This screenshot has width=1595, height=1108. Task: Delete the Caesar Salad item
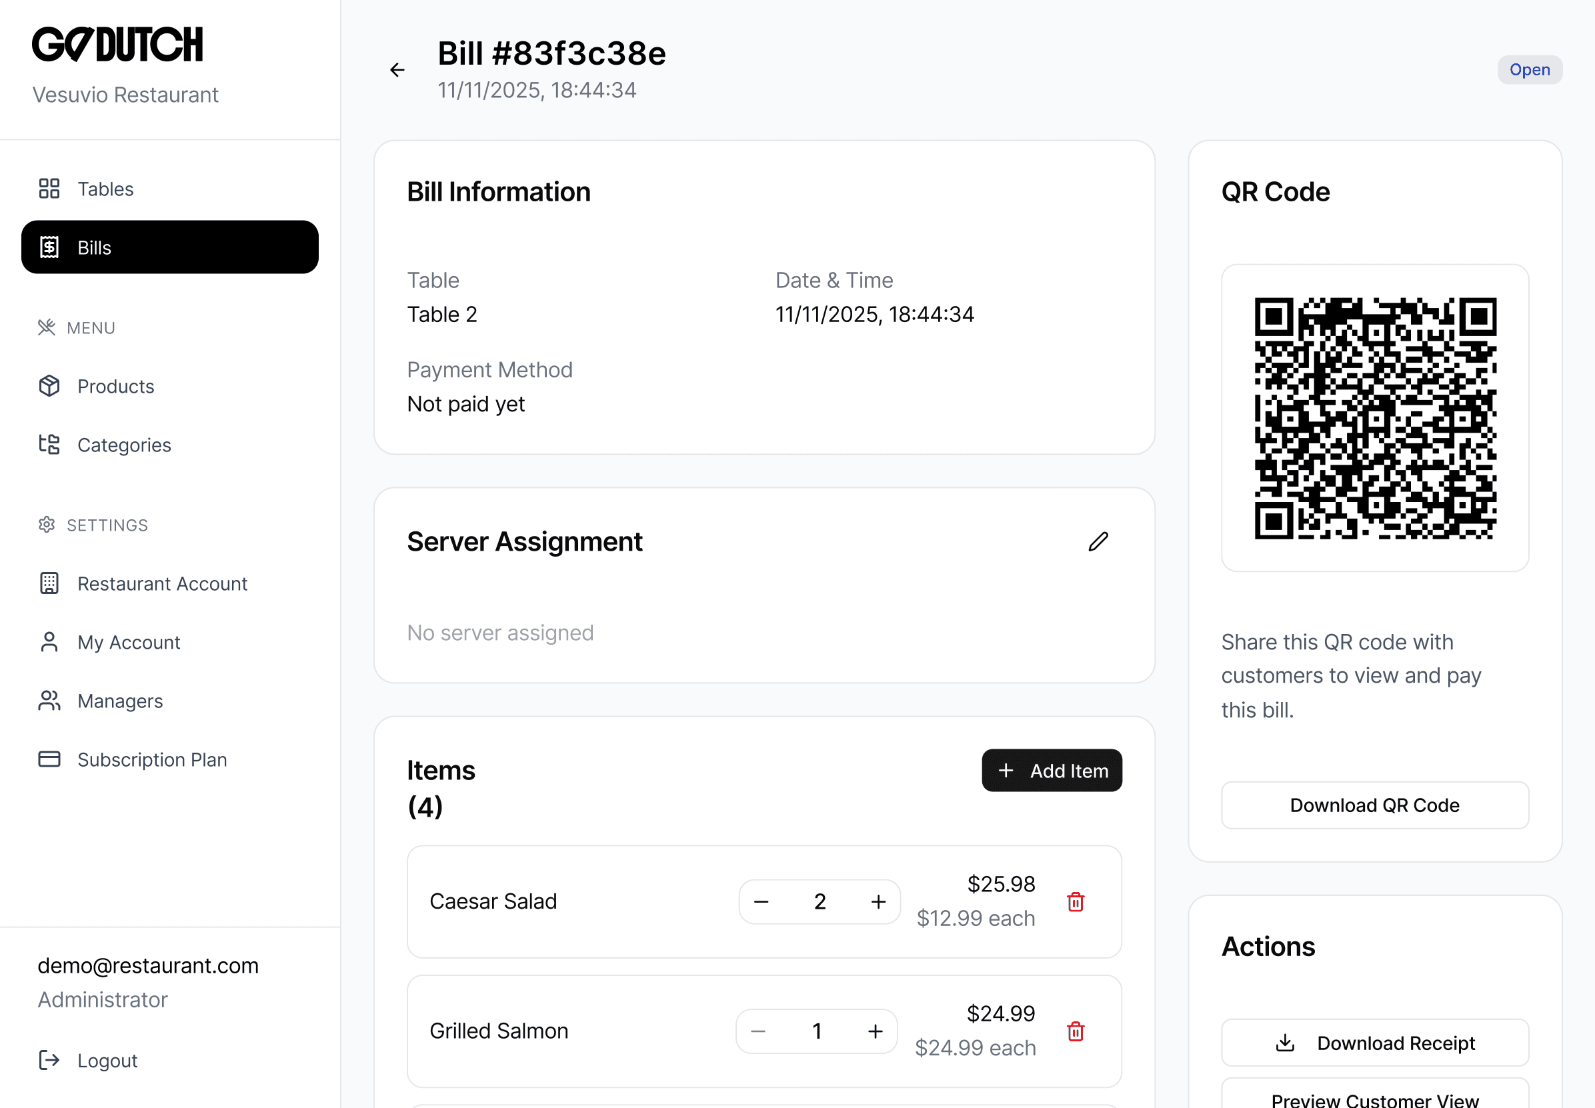click(x=1075, y=901)
